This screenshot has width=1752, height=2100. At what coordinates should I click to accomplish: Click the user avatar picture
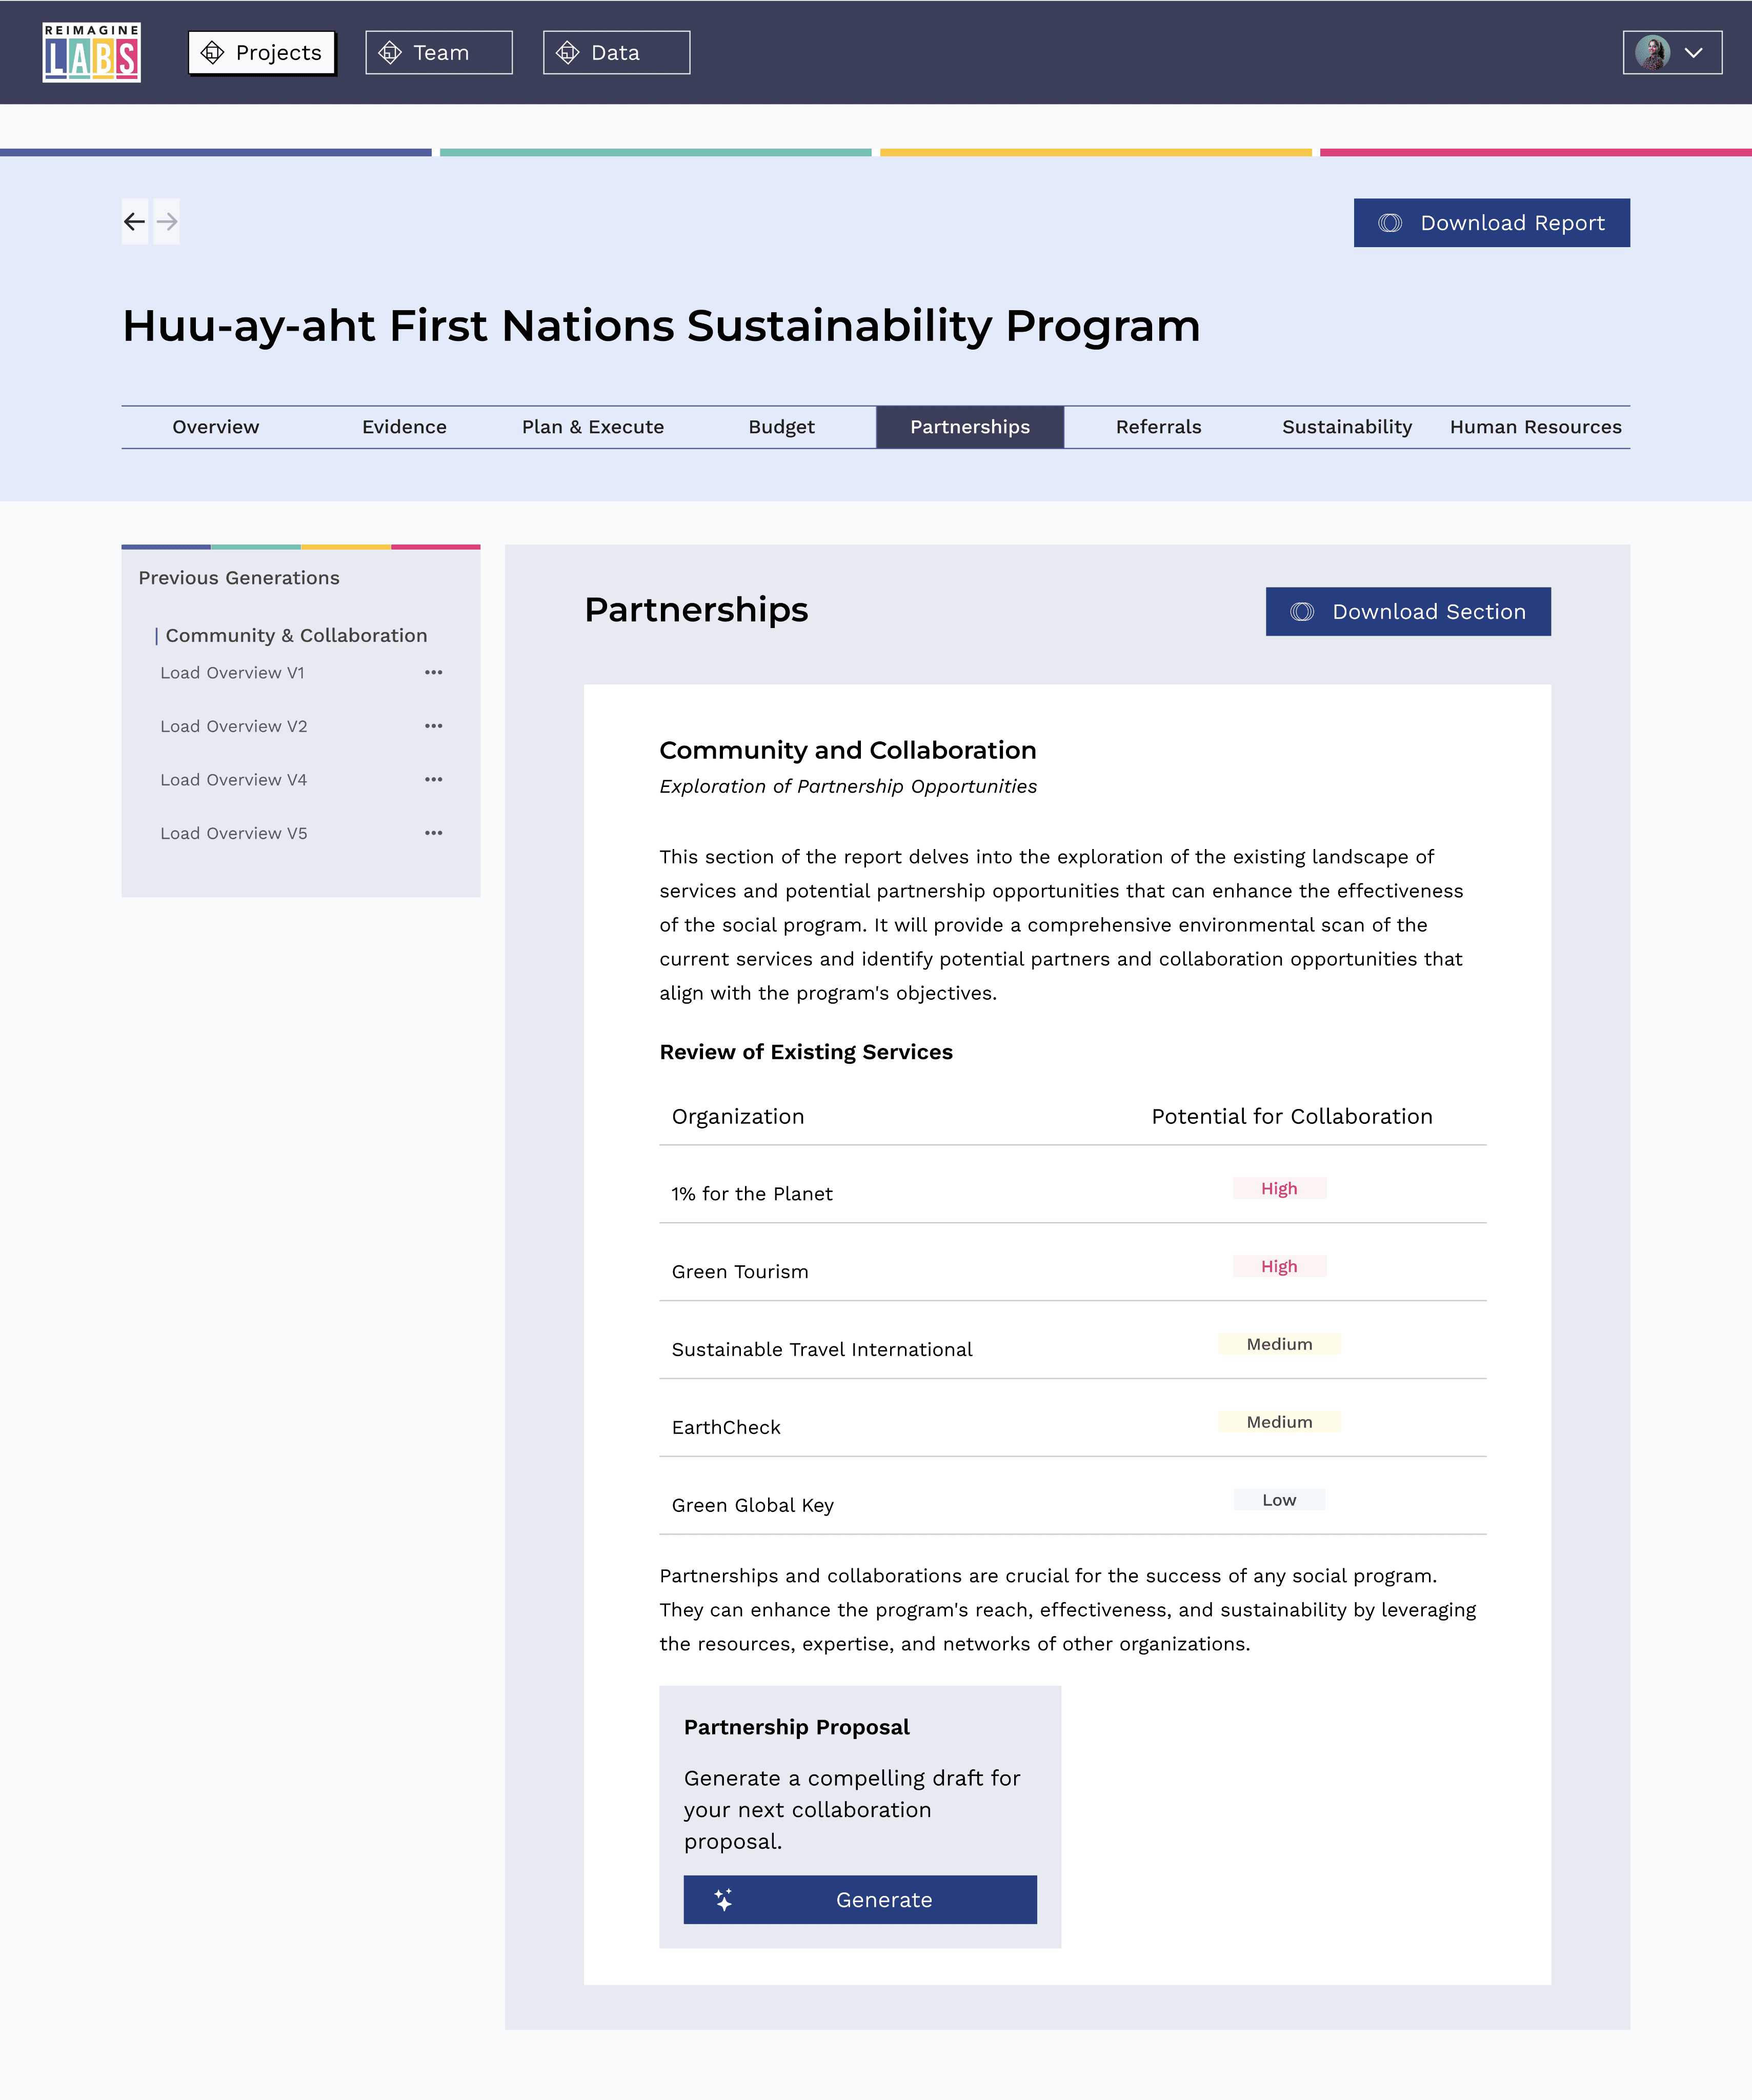click(x=1652, y=53)
